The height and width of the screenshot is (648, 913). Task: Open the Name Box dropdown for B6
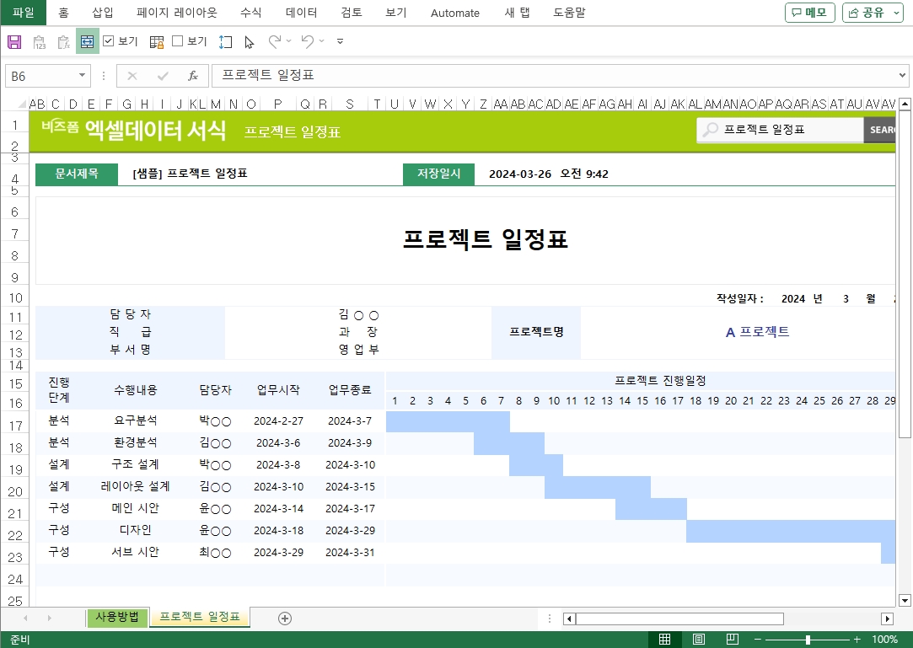[x=83, y=76]
